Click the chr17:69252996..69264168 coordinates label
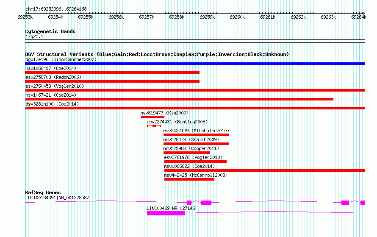The image size is (377, 237). click(56, 9)
